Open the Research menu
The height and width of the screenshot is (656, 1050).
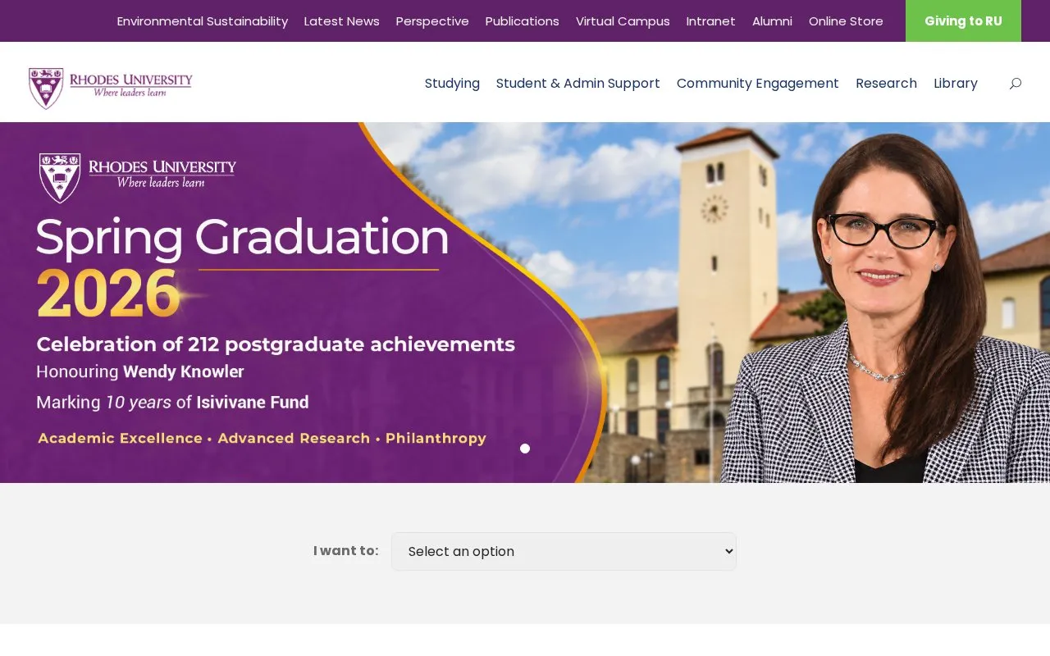point(886,84)
